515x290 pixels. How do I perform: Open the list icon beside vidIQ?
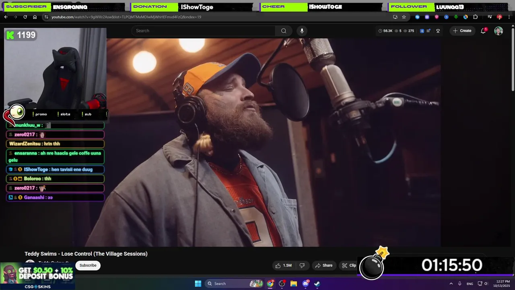[428, 31]
